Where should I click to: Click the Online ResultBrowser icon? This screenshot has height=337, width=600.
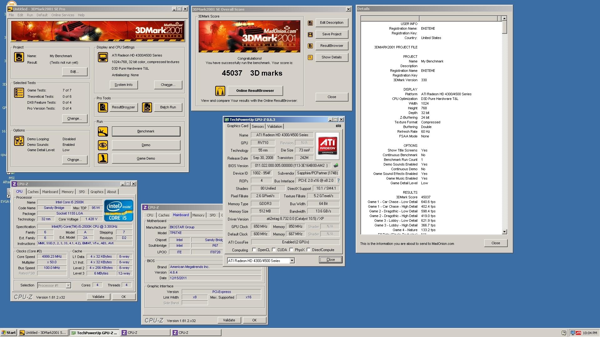click(220, 91)
